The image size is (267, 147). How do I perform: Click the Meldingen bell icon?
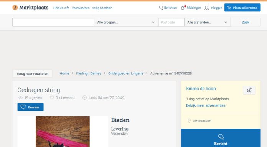(183, 8)
